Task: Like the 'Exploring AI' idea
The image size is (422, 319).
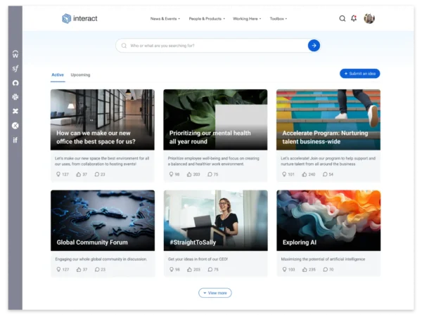Action: click(303, 269)
